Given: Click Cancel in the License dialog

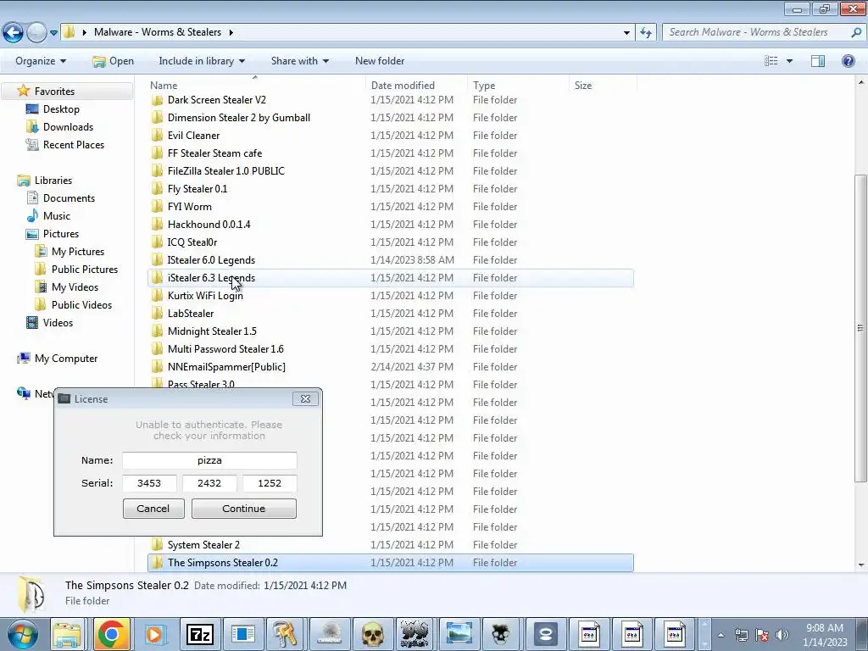Looking at the screenshot, I should pyautogui.click(x=153, y=509).
